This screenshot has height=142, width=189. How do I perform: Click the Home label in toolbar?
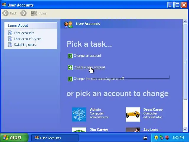(43, 13)
